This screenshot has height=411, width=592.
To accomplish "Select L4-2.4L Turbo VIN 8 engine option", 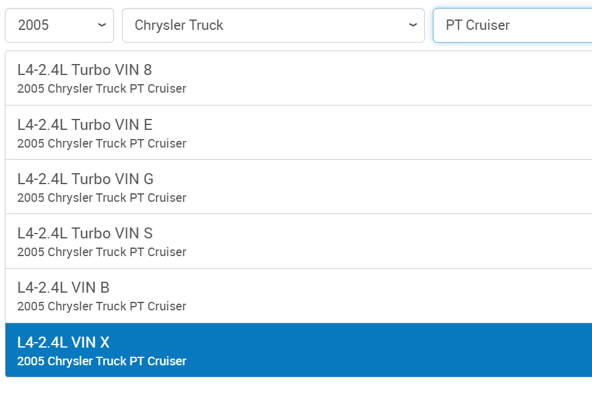I will point(85,70).
